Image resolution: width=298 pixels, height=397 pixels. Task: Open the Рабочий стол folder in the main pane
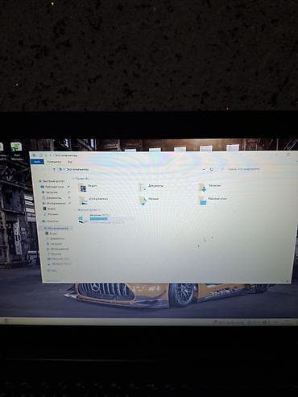(213, 200)
